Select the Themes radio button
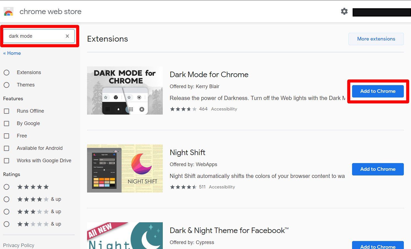The height and width of the screenshot is (249, 411). coord(7,85)
